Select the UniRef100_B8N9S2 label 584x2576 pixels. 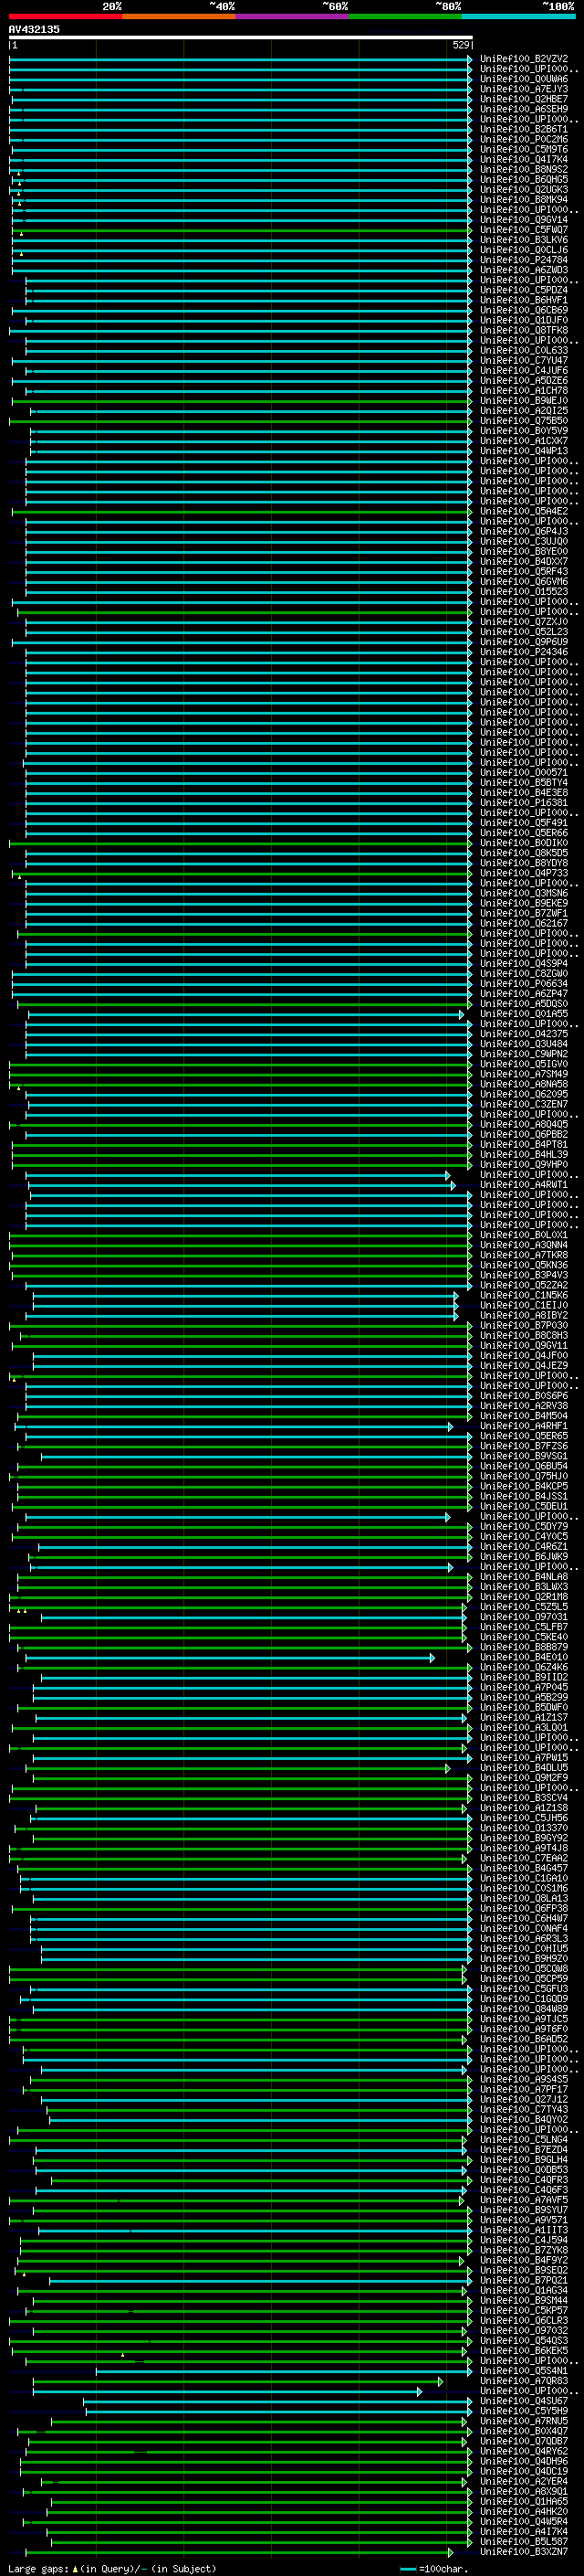[524, 169]
